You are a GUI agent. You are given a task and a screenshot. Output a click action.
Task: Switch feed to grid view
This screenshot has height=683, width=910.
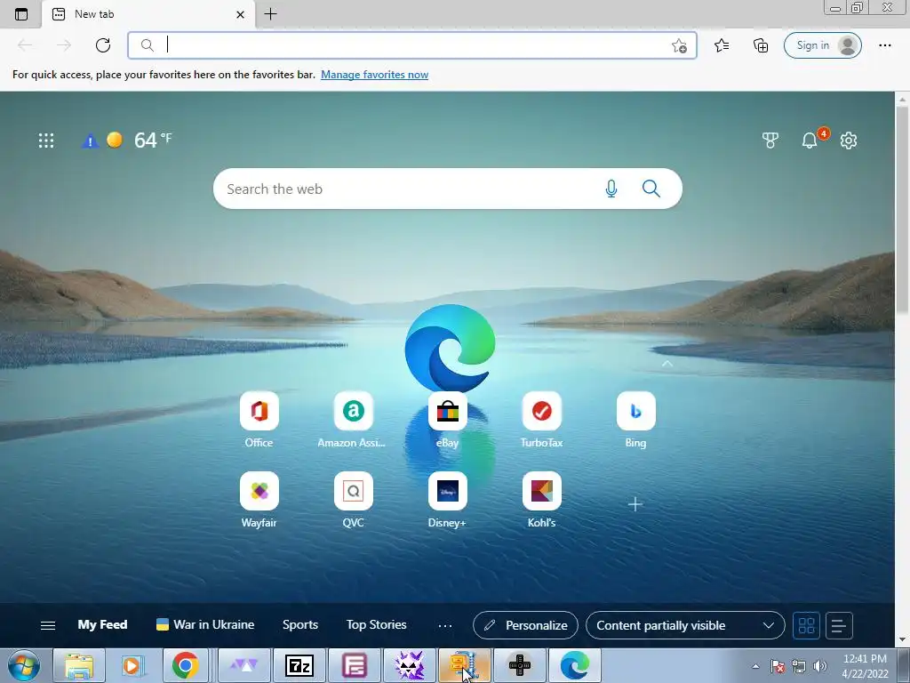807,625
